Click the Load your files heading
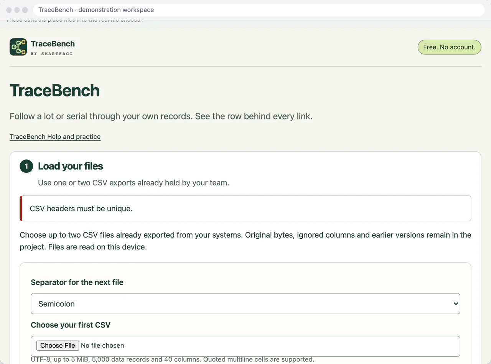 71,166
